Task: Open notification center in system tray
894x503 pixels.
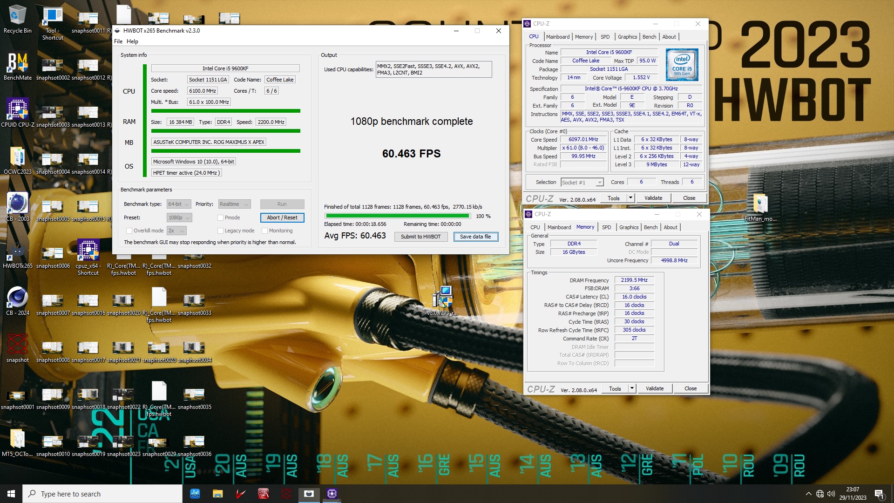Action: coord(880,494)
